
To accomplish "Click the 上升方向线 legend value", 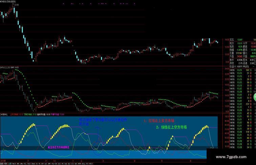I will click(16, 115).
